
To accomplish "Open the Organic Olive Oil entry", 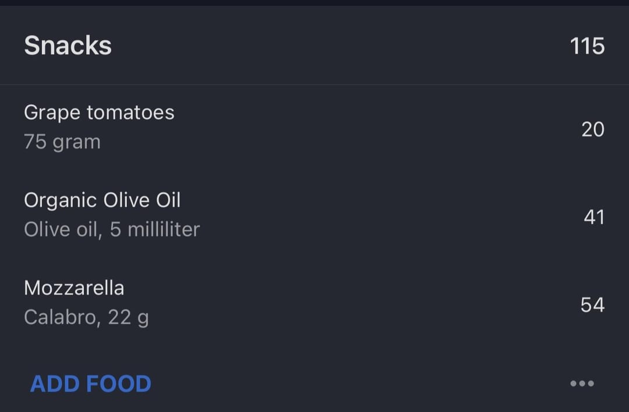I will click(x=103, y=200).
